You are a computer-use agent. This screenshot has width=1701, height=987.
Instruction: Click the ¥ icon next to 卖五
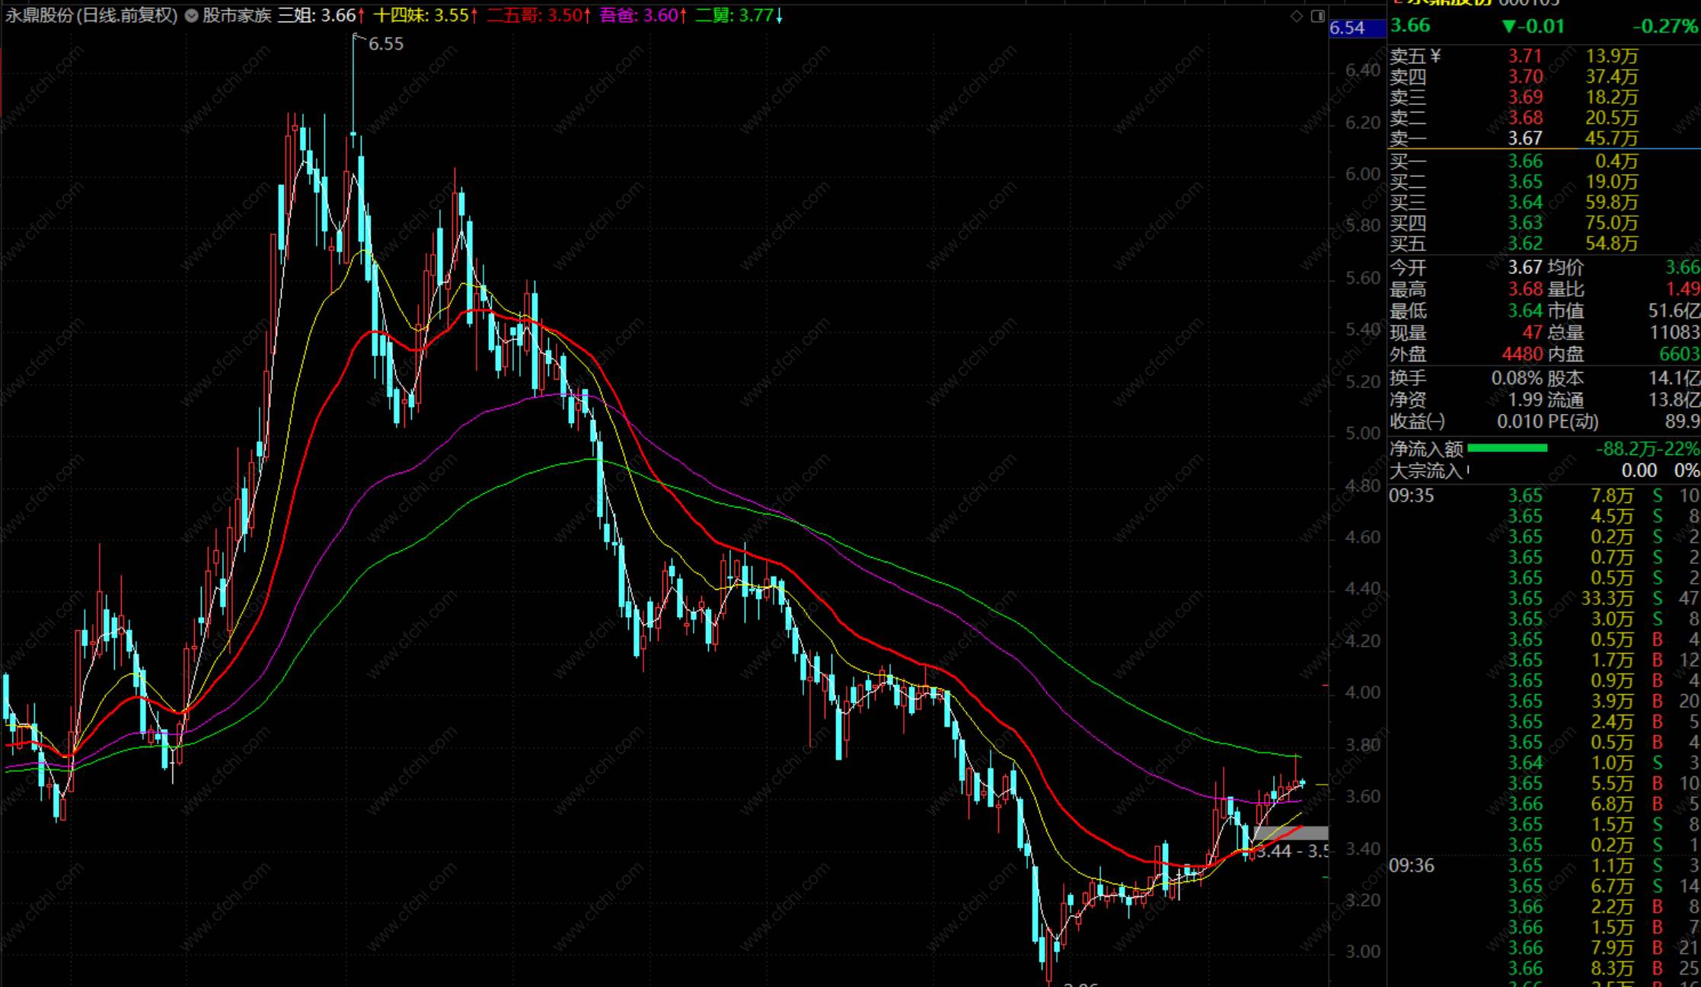tap(1436, 56)
